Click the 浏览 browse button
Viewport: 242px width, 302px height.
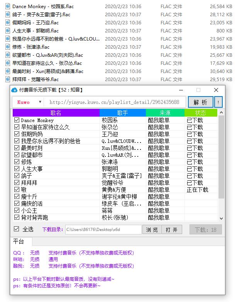(152, 230)
